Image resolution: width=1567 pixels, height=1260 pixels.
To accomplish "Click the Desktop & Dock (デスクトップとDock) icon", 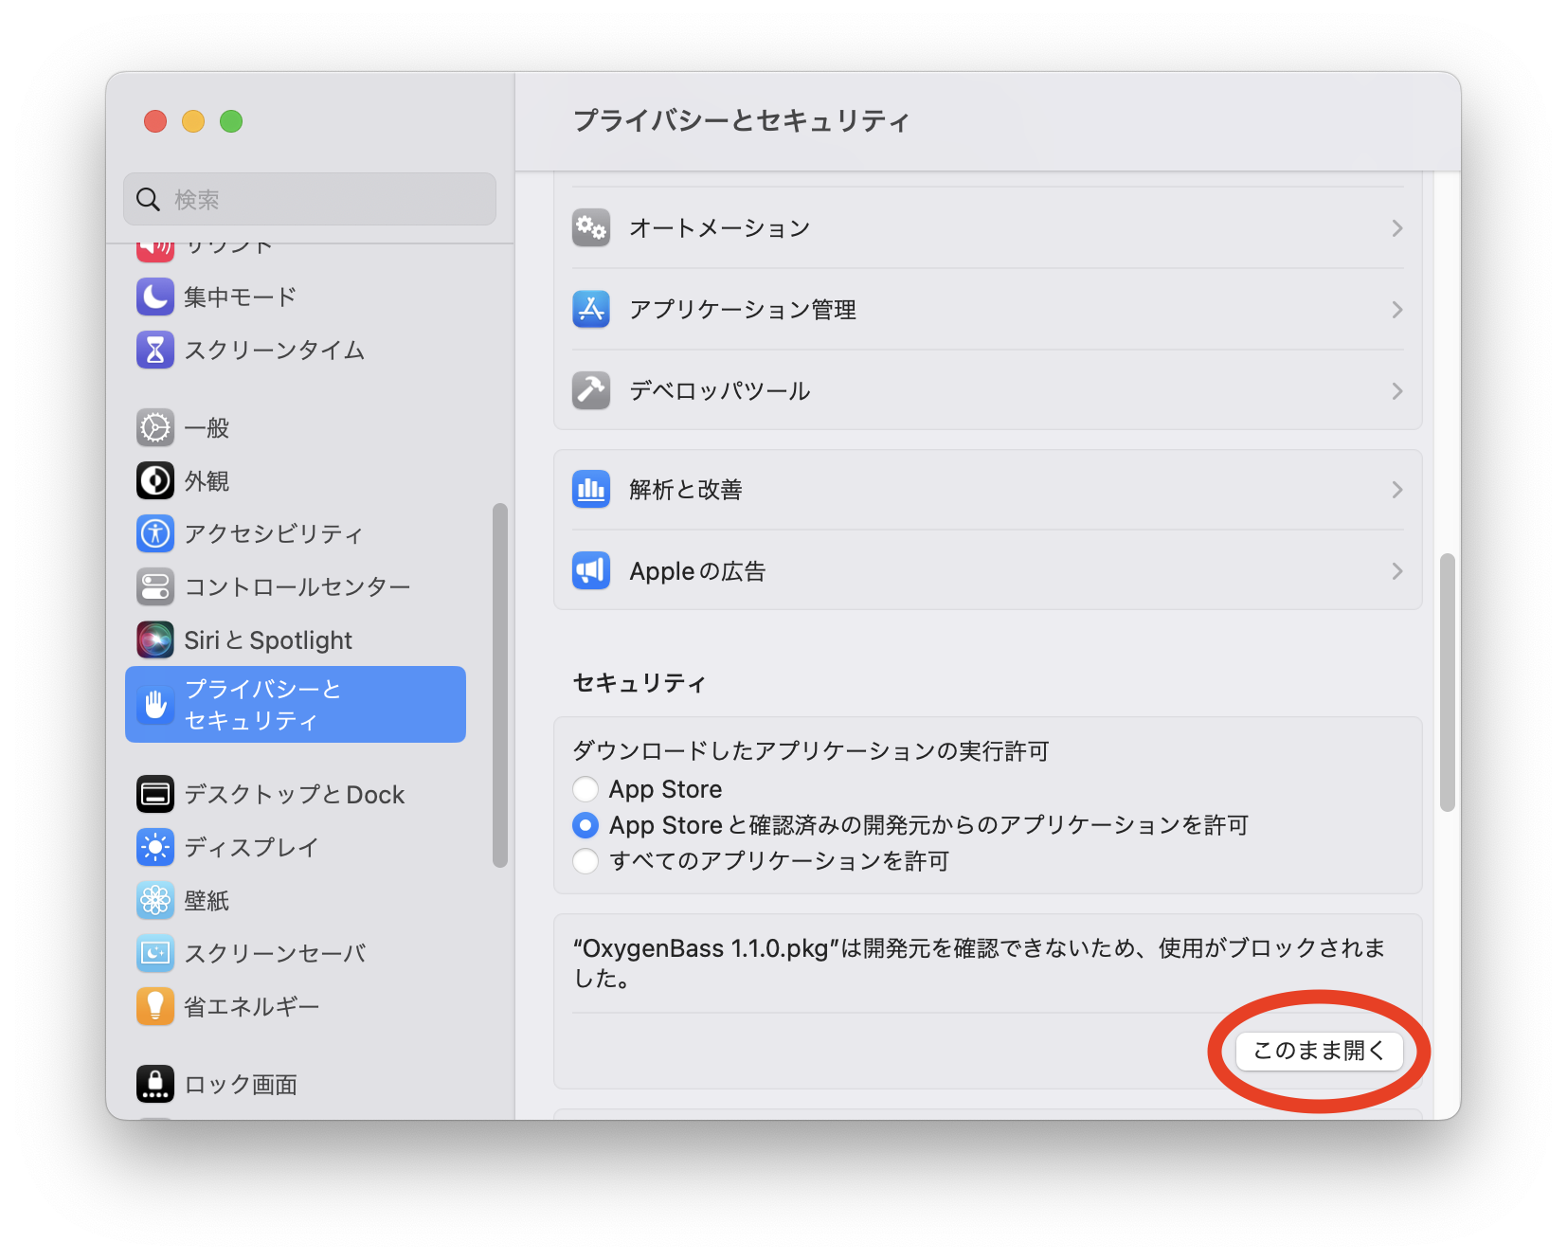I will coord(155,794).
